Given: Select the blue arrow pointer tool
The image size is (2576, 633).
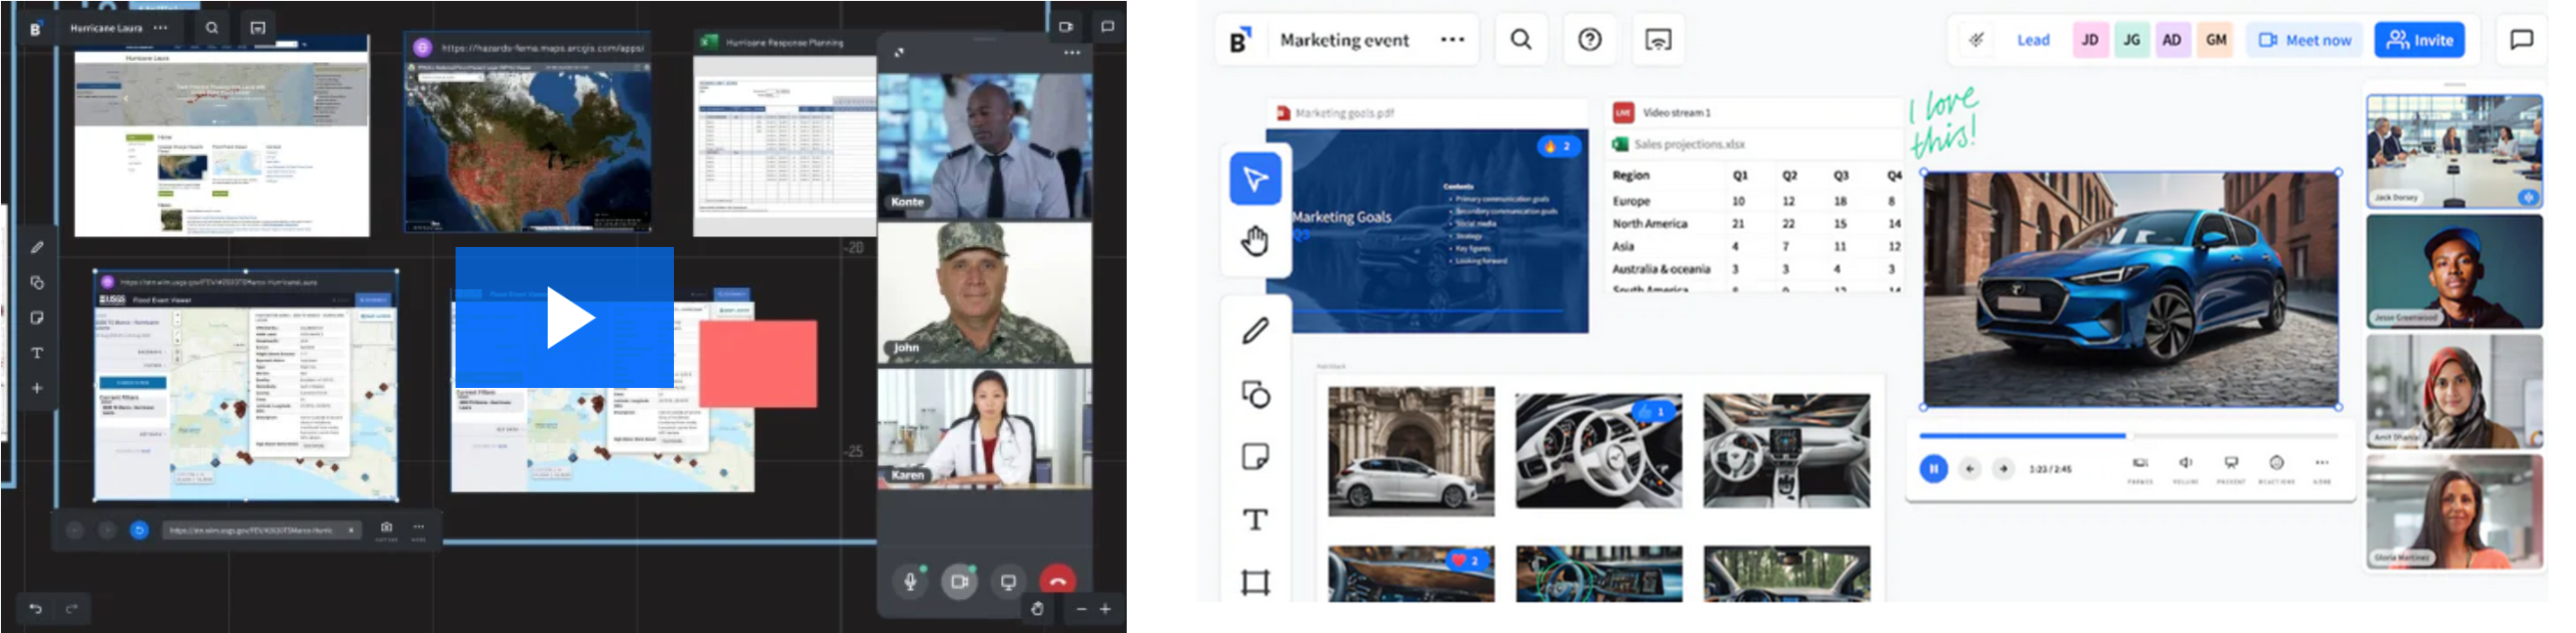Looking at the screenshot, I should [1254, 179].
